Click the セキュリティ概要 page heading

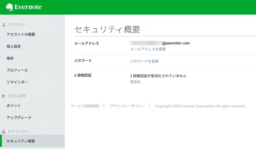(107, 30)
